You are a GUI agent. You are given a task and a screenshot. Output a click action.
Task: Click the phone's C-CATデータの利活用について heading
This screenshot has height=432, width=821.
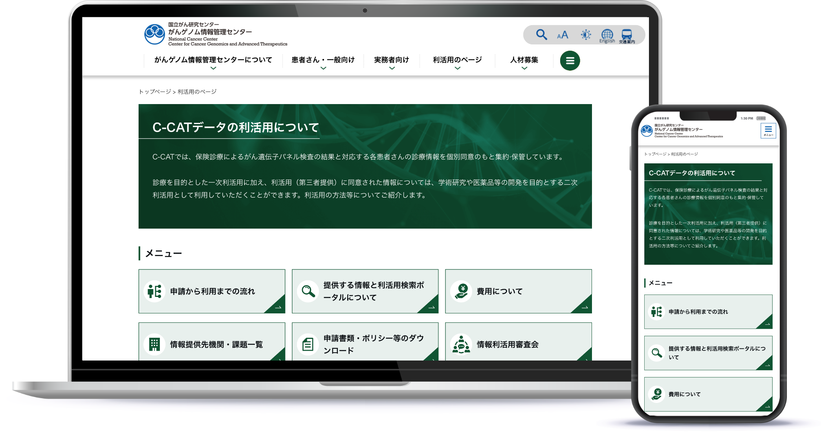click(x=692, y=173)
